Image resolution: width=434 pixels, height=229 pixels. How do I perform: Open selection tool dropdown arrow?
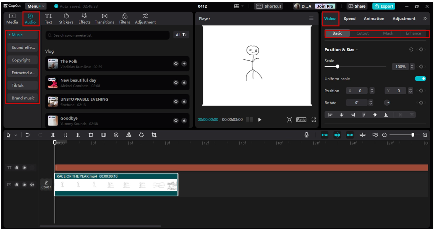pyautogui.click(x=16, y=135)
